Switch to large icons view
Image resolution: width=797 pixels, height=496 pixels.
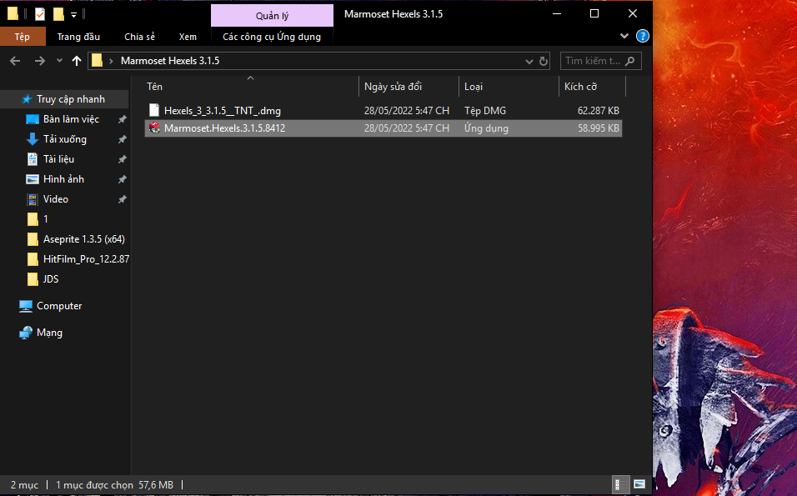(639, 484)
